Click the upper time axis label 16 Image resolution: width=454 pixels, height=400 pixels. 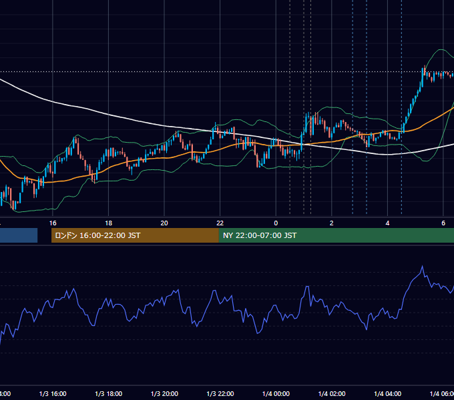[x=53, y=223]
